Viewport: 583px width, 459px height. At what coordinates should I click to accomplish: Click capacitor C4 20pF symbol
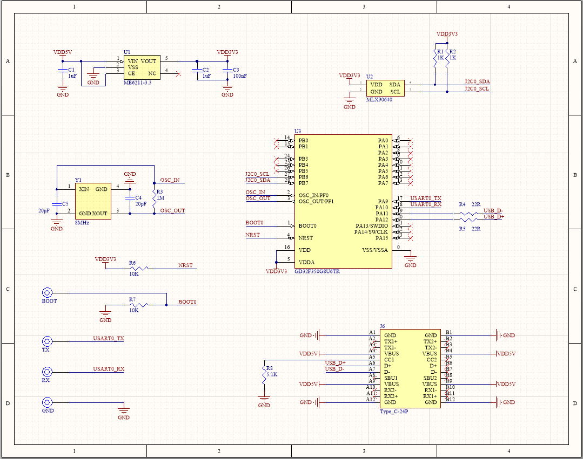[x=130, y=198]
